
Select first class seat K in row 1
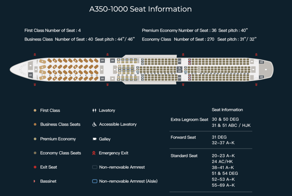[42, 61]
